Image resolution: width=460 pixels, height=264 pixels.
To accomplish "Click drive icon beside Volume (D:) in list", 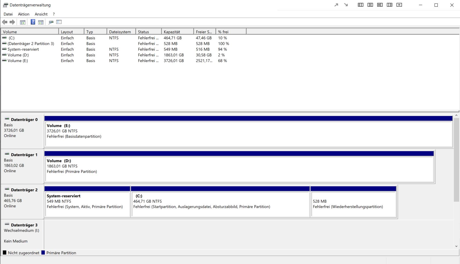I will click(4, 55).
